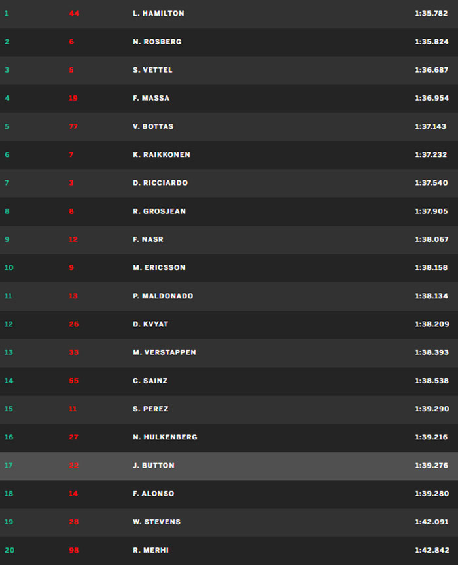
Task: Open the K. RAIKKONEN row
Action: [229, 155]
